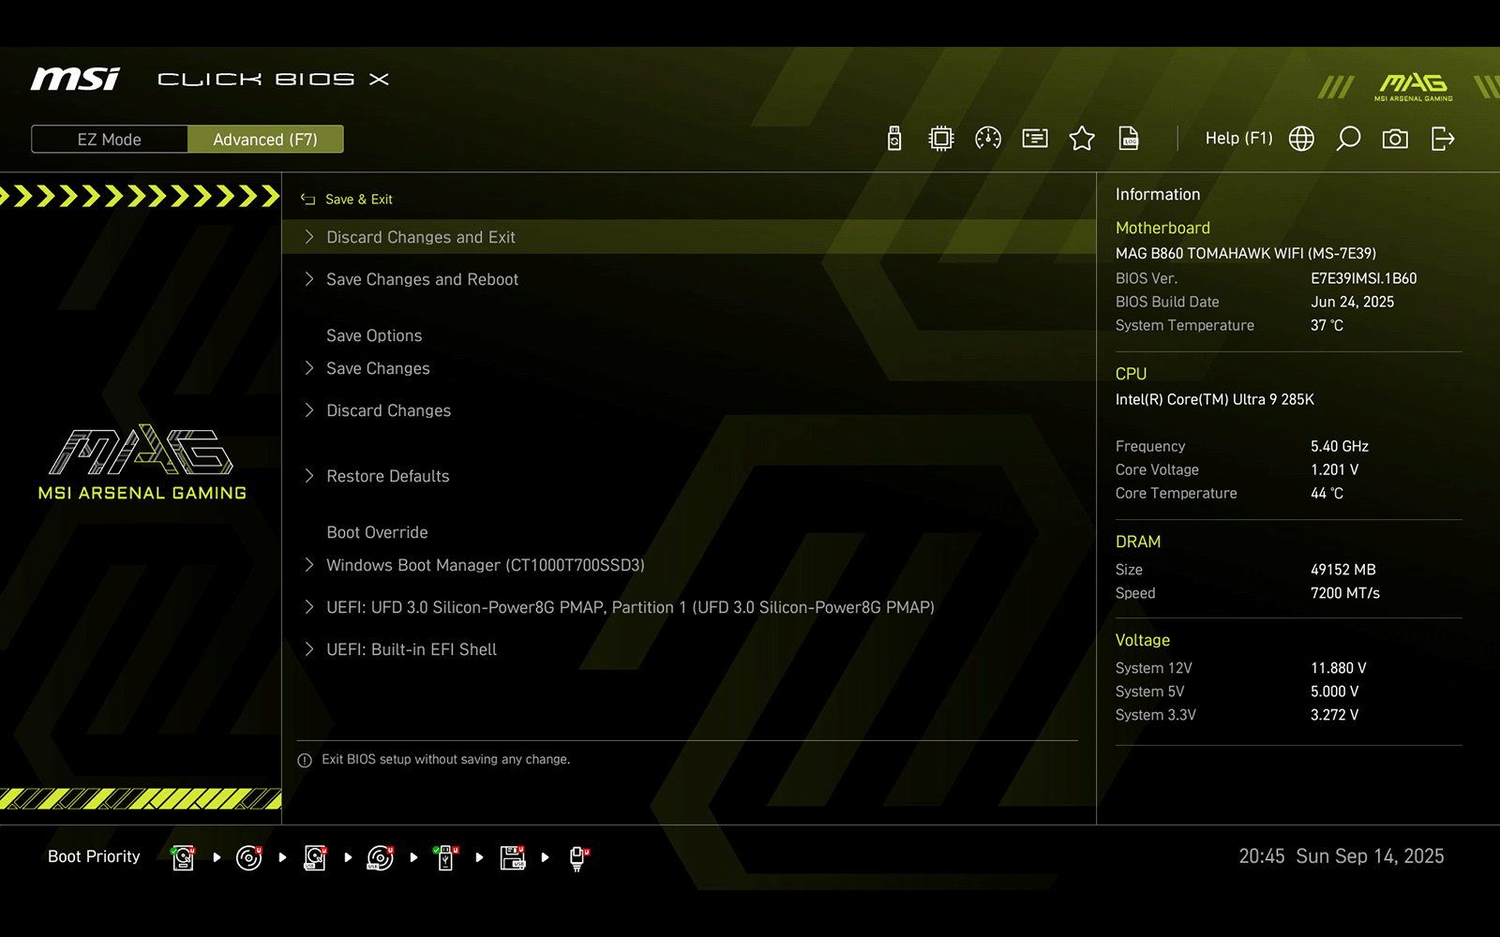The image size is (1500, 937).
Task: Open the board settings card icon
Action: pyautogui.click(x=1035, y=139)
